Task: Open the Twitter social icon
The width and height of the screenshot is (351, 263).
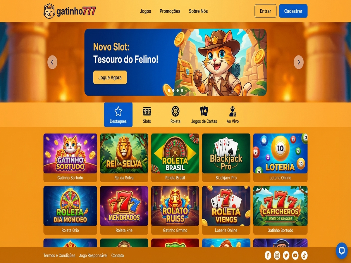Action: pyautogui.click(x=286, y=255)
